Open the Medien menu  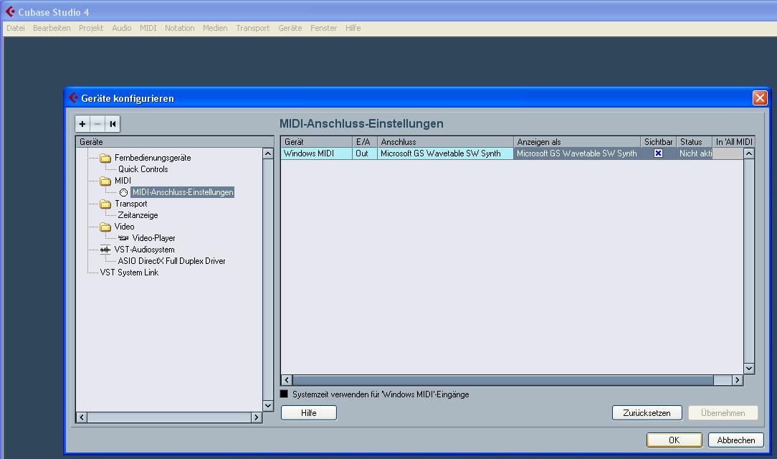click(215, 28)
